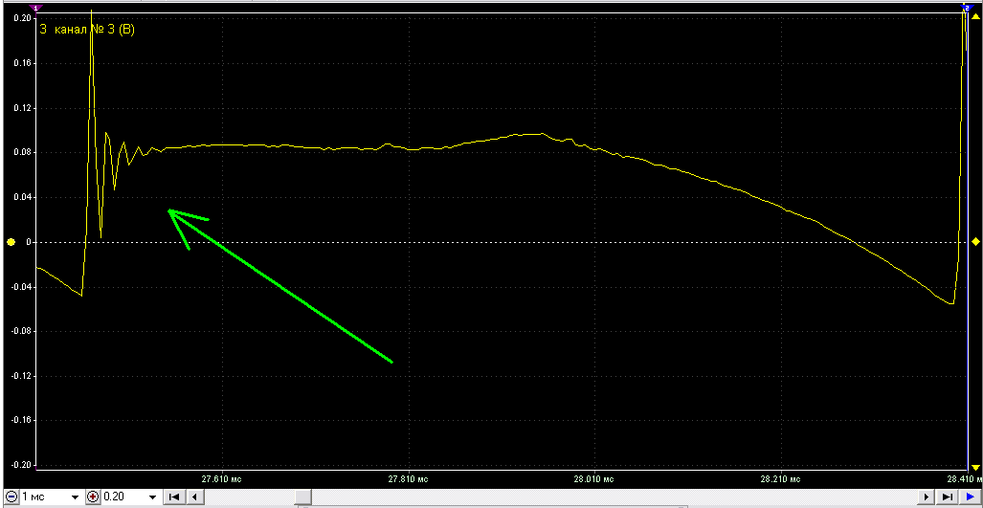Click the blue play button
983x508 pixels.
point(970,497)
